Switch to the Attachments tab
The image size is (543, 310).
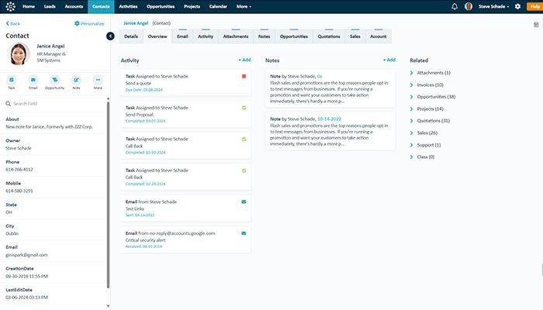[x=236, y=36]
